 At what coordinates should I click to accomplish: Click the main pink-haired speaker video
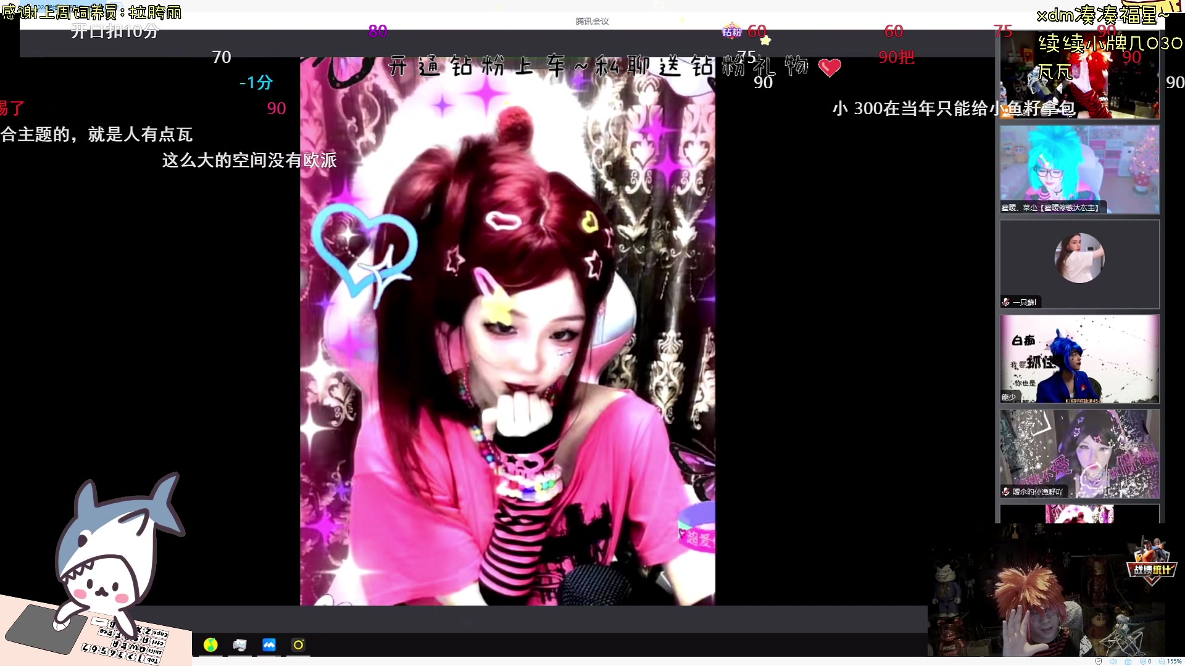507,331
